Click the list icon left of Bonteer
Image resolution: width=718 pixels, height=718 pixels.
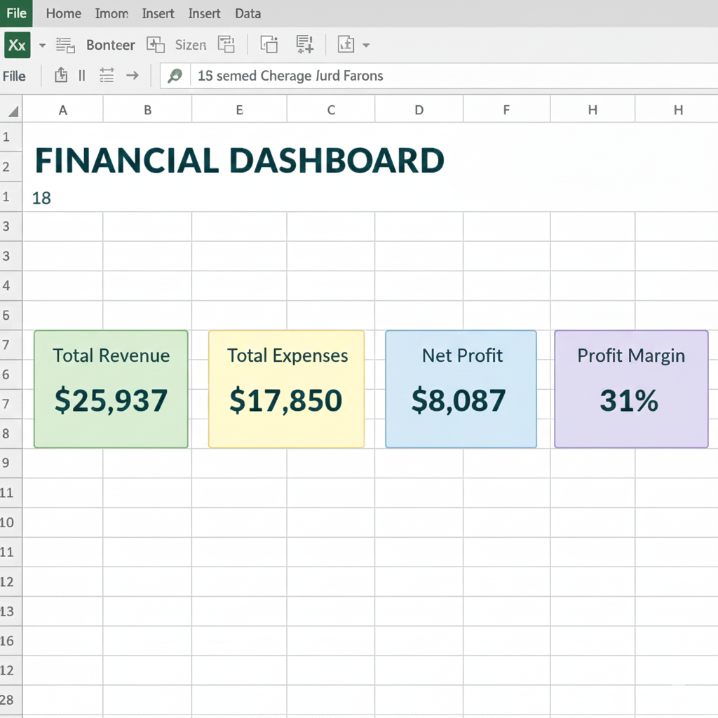click(x=65, y=46)
